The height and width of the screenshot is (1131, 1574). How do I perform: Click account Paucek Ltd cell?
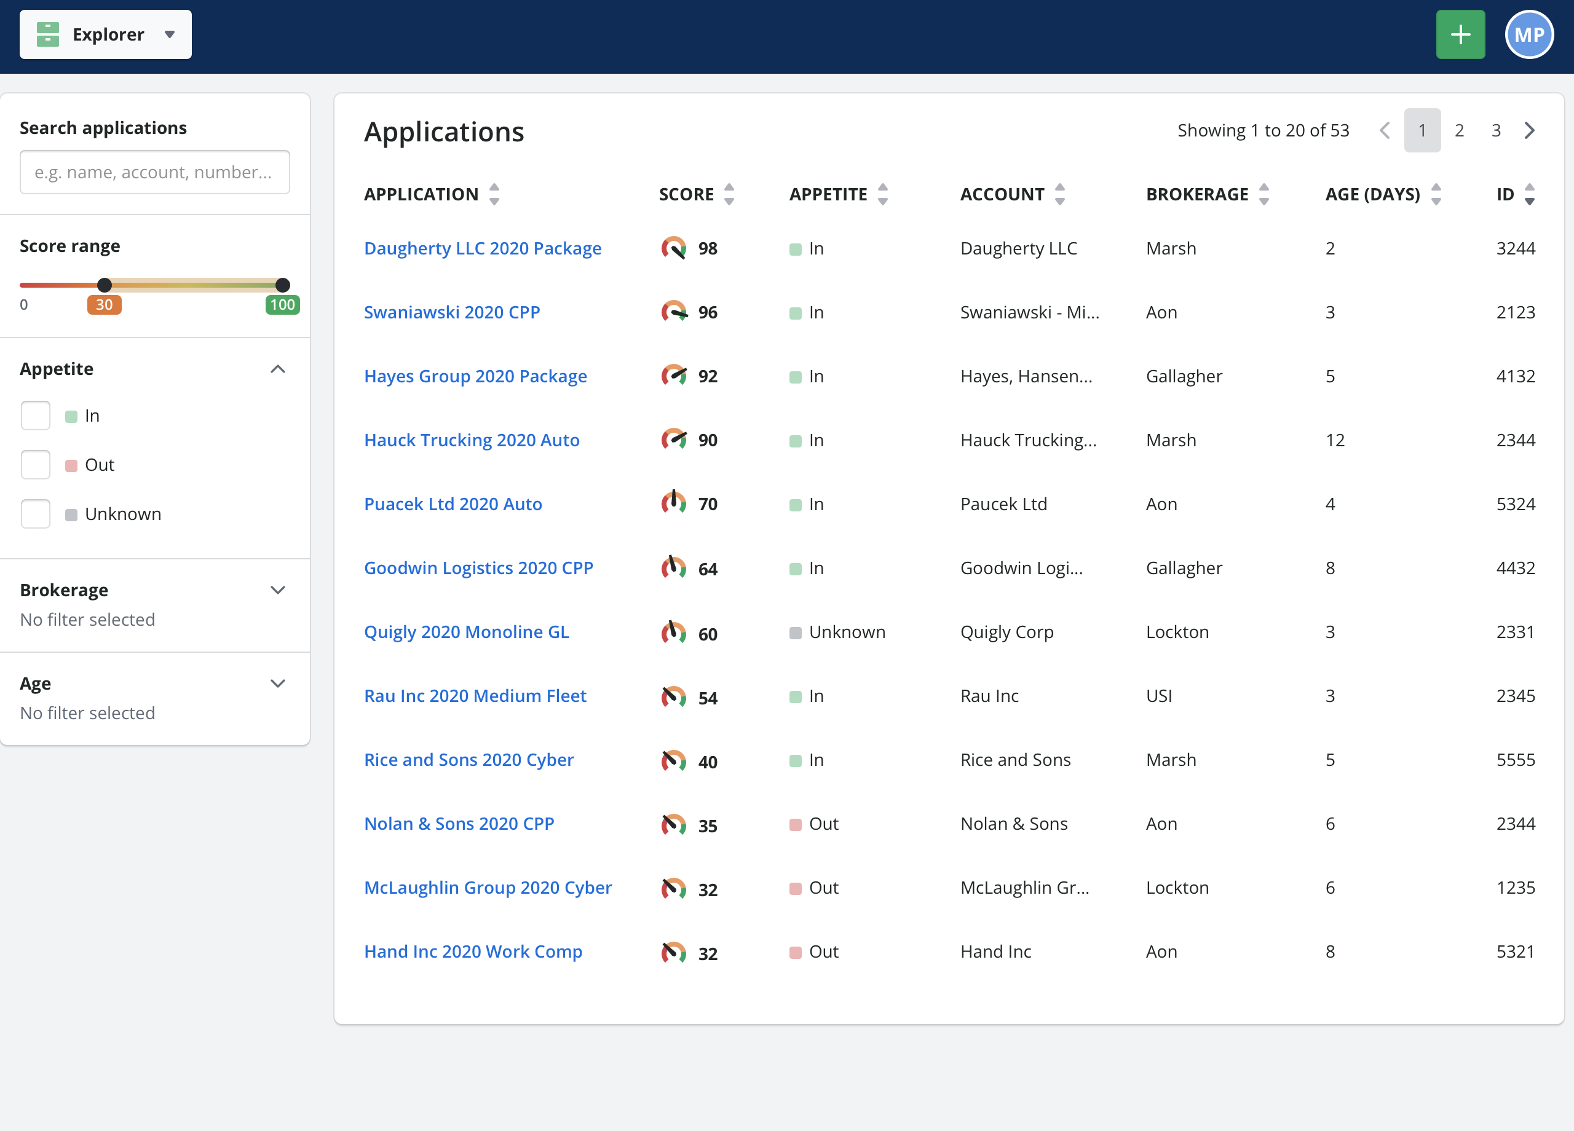click(x=1003, y=504)
